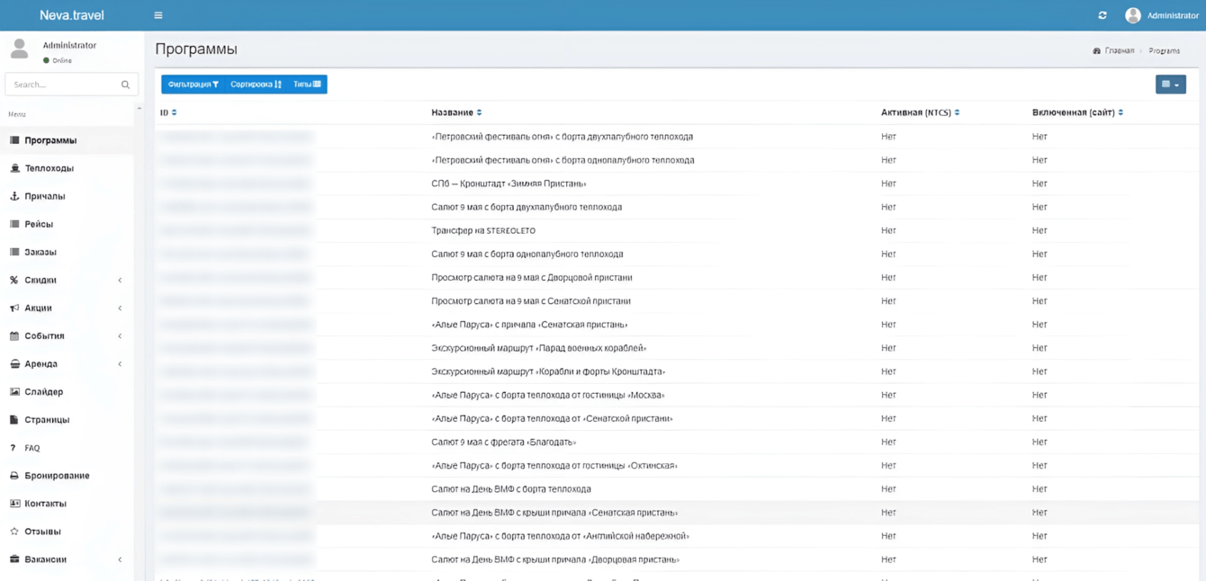
Task: Click the События calendar icon
Action: [14, 335]
